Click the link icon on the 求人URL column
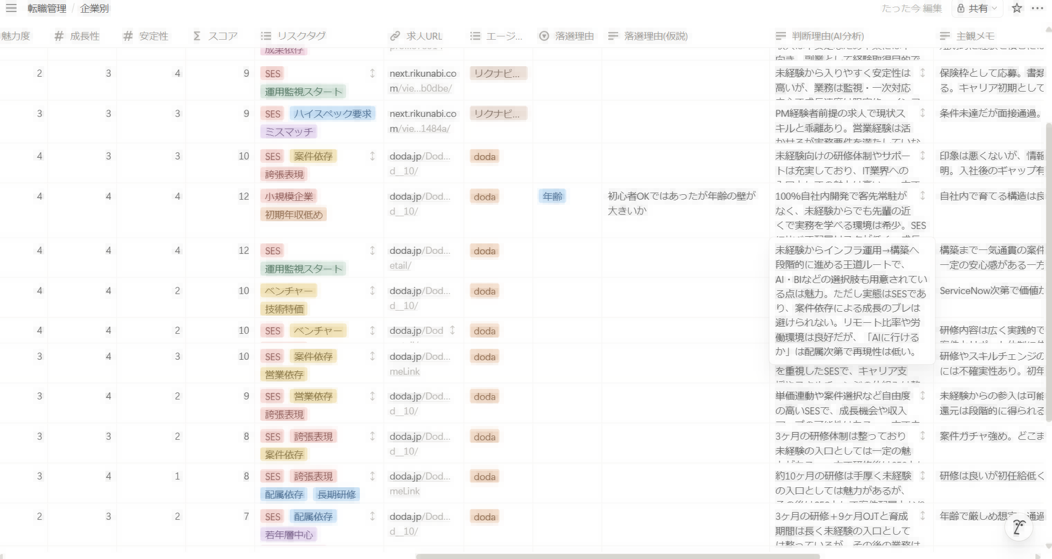This screenshot has width=1052, height=559. (x=394, y=35)
